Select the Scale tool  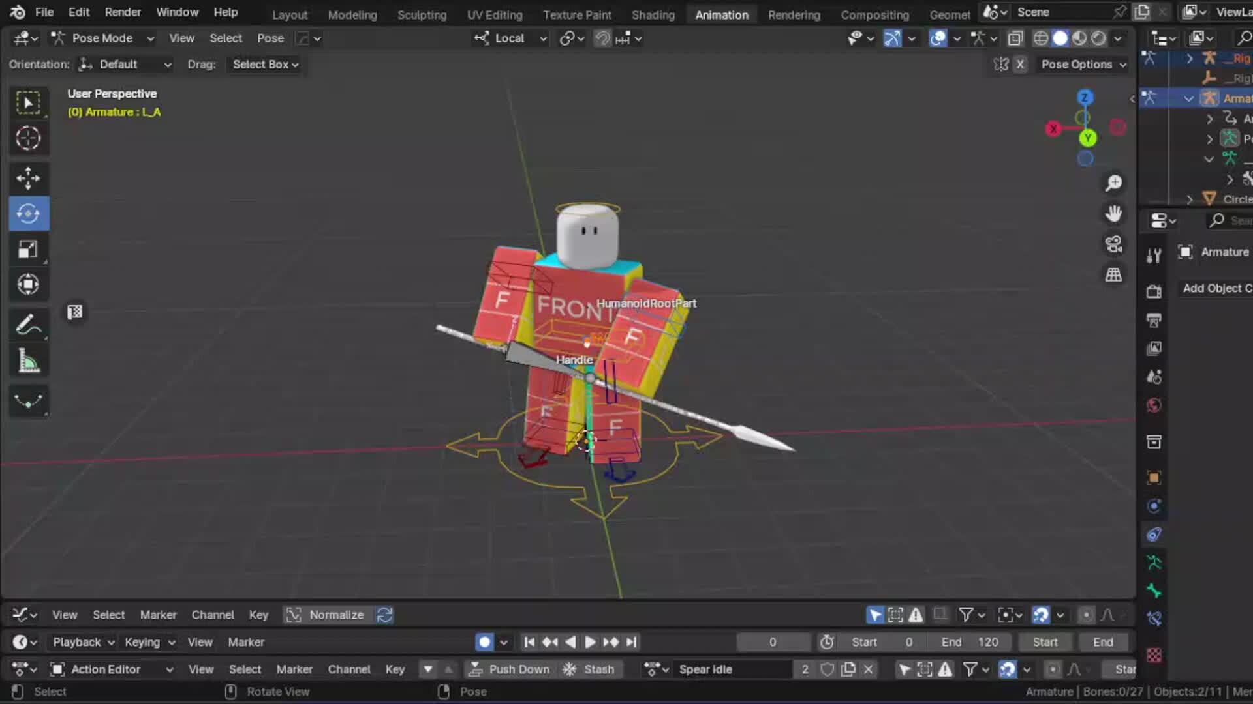(28, 249)
